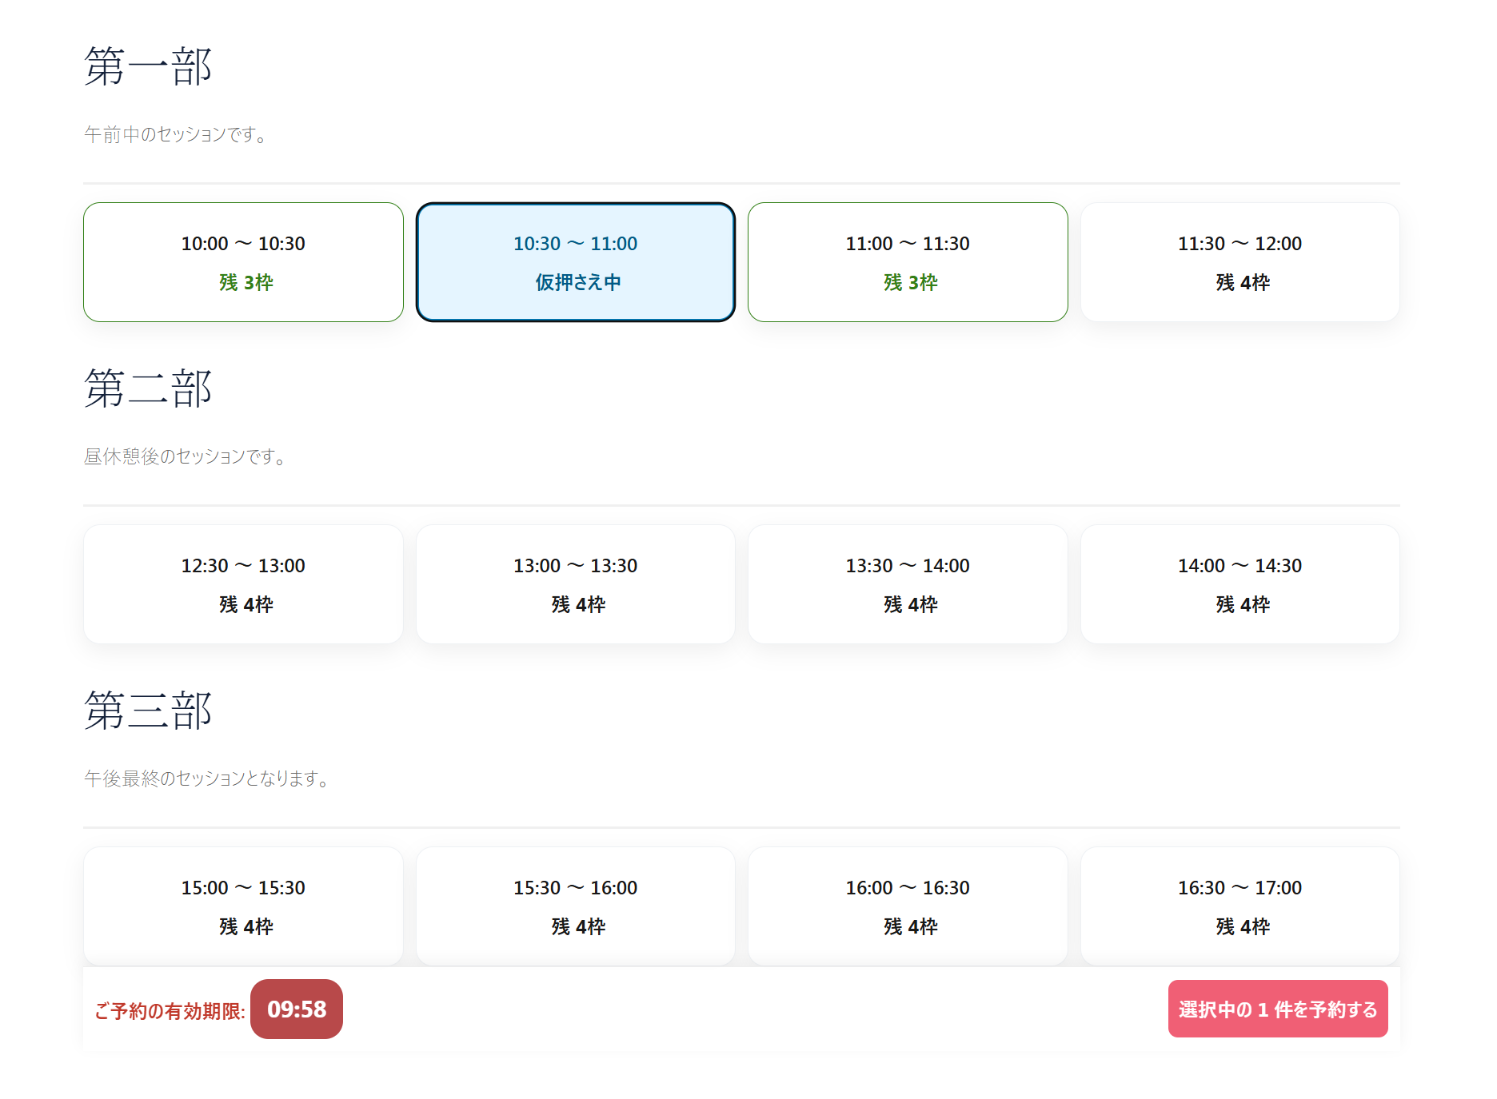Click the ご予約の有効期限 label
This screenshot has width=1497, height=1099.
pyautogui.click(x=170, y=1011)
